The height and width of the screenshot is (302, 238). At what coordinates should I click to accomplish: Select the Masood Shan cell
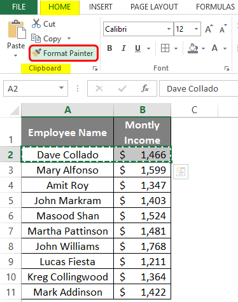(x=67, y=216)
